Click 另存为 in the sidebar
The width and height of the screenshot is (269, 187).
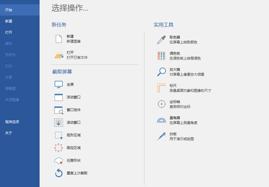[20, 55]
